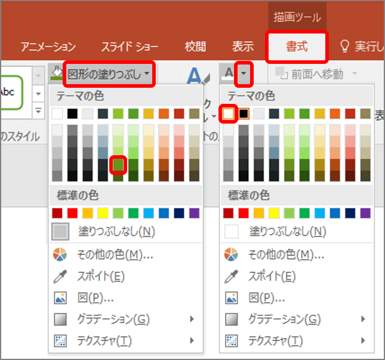Open その他の色 in right menu
Screen dimensions: 385x360
297,255
